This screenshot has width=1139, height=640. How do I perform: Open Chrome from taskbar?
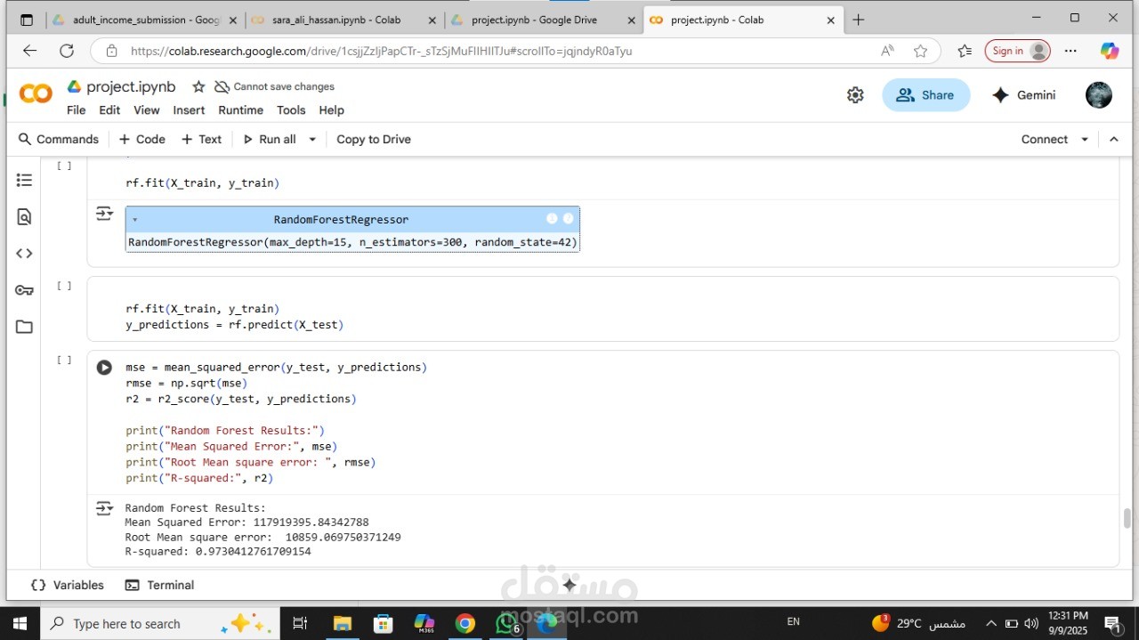coord(464,623)
